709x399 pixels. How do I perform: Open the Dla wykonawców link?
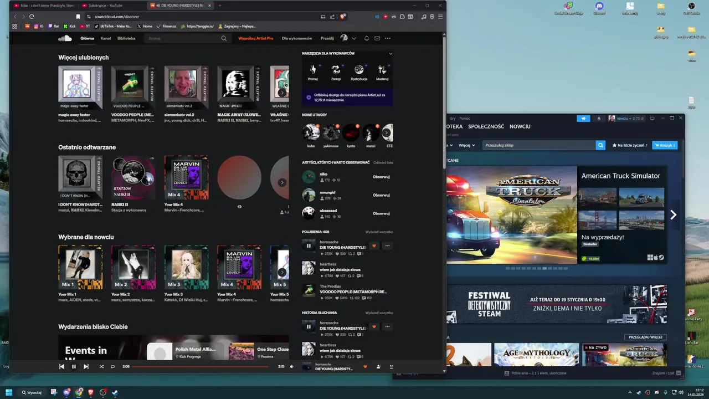[297, 38]
